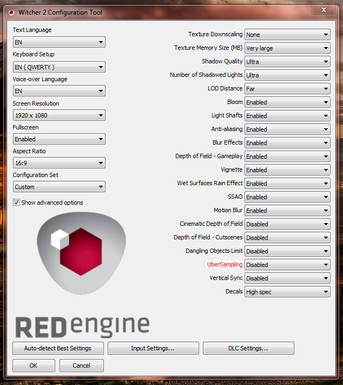Open the Vertical Sync dropdown
This screenshot has height=385, width=343.
point(287,278)
